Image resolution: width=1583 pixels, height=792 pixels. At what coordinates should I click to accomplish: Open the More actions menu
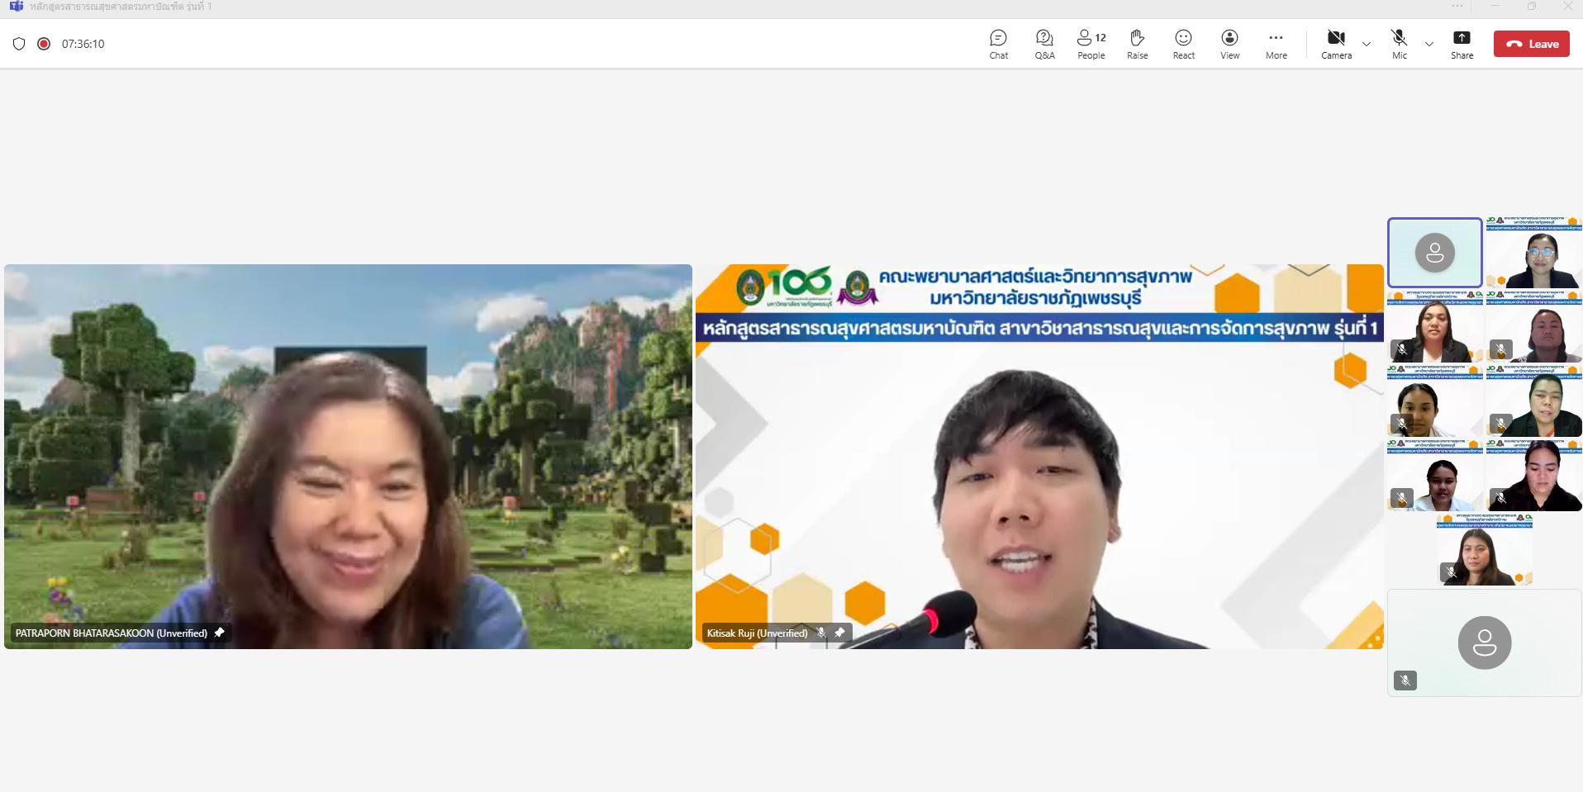1276,44
